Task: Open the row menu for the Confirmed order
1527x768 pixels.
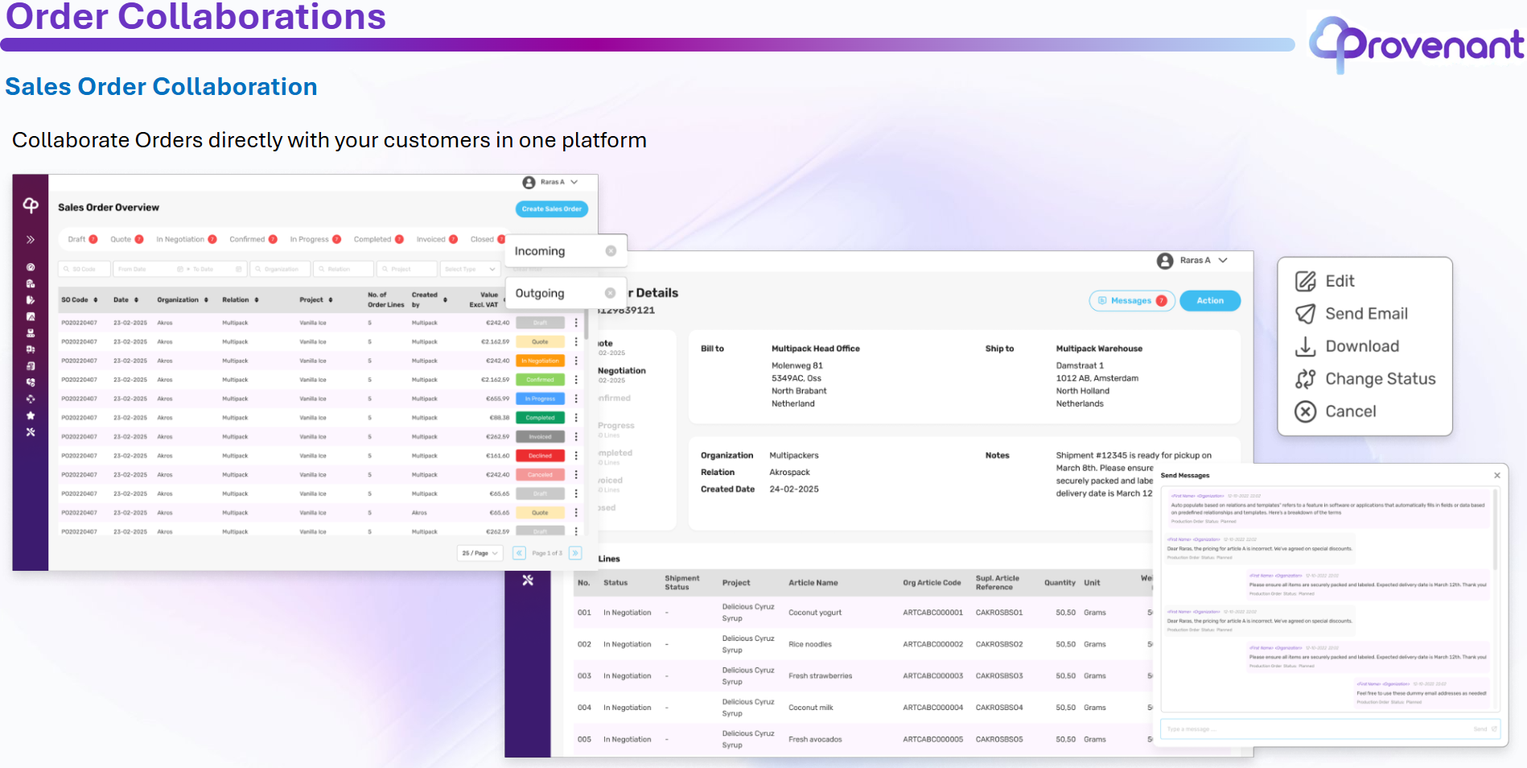Action: pos(576,380)
